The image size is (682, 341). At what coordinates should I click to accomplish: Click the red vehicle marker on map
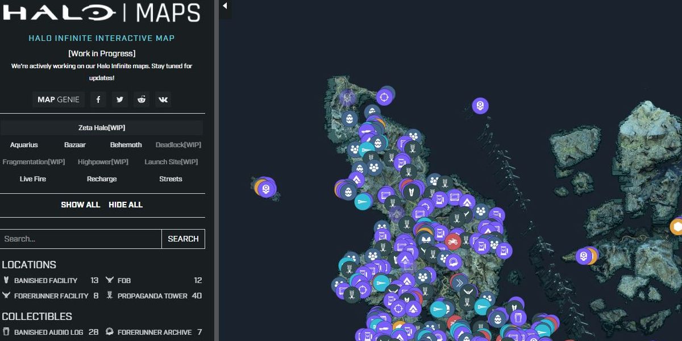click(x=453, y=242)
